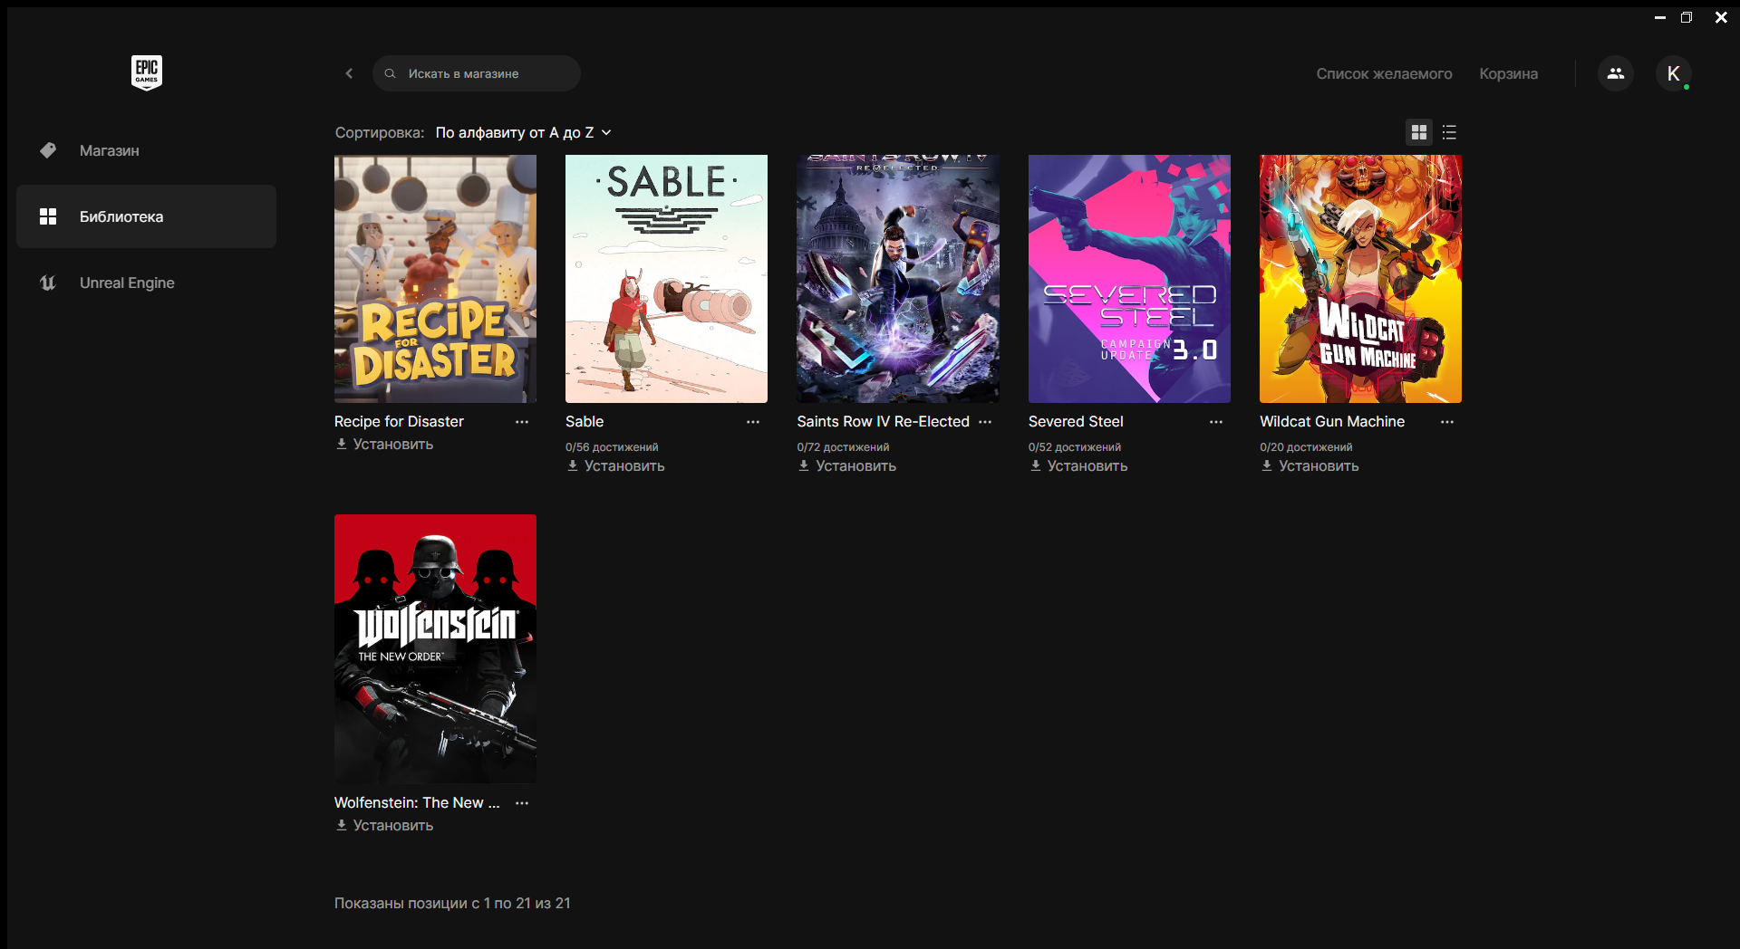
Task: Click the Wolfenstein: The New ... title
Action: point(417,802)
